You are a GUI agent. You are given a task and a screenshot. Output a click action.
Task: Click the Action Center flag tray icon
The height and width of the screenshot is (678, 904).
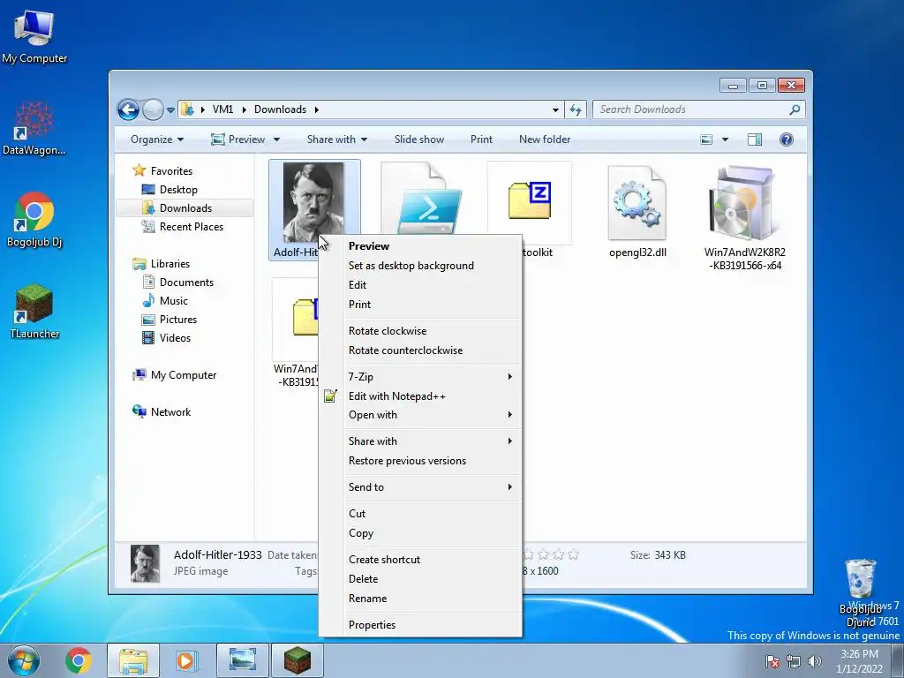772,661
